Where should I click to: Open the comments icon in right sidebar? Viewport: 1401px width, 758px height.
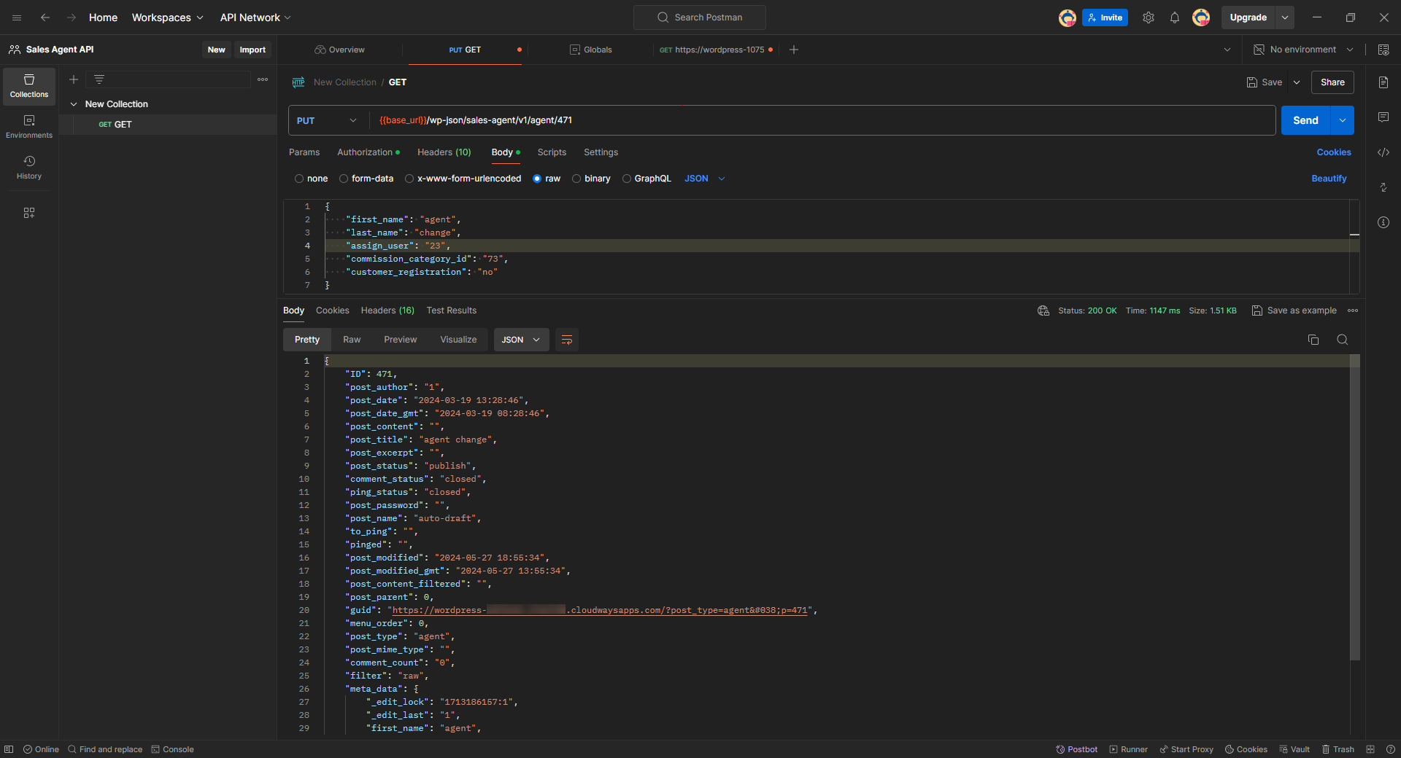point(1383,117)
